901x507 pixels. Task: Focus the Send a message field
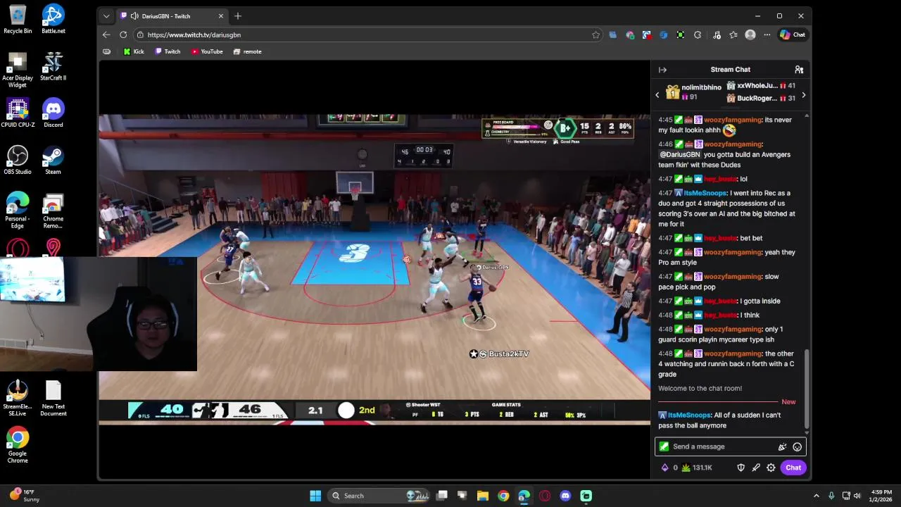point(730,446)
